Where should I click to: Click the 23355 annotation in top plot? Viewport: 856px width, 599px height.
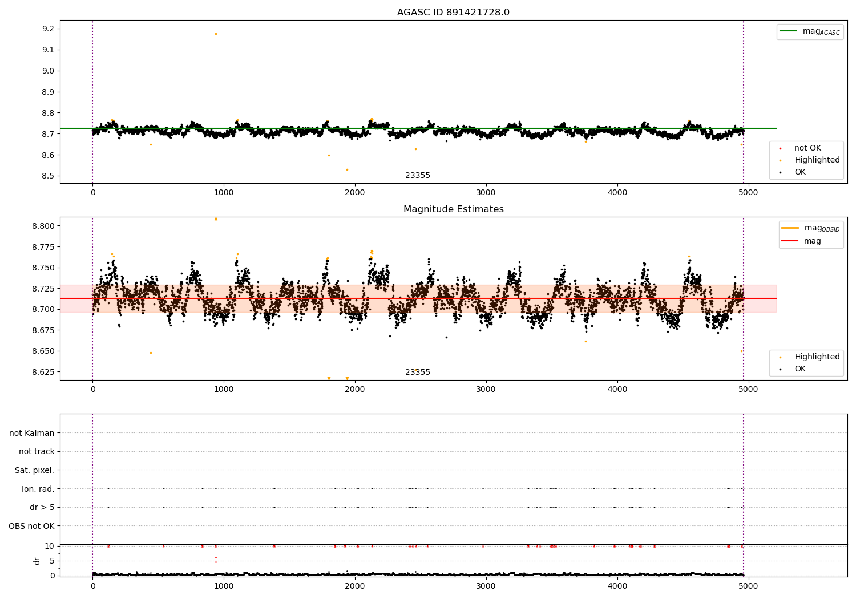[418, 176]
